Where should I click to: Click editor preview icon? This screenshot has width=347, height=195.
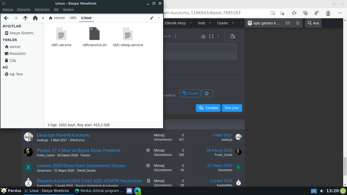pos(233,36)
